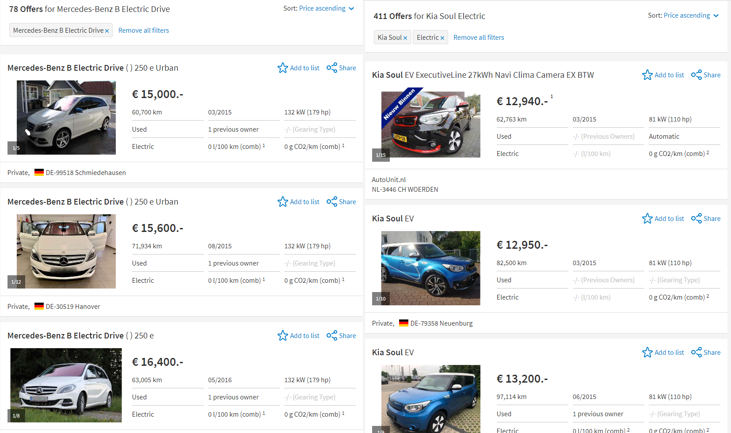Click Remove all filters in Mercedes panel

click(x=144, y=30)
